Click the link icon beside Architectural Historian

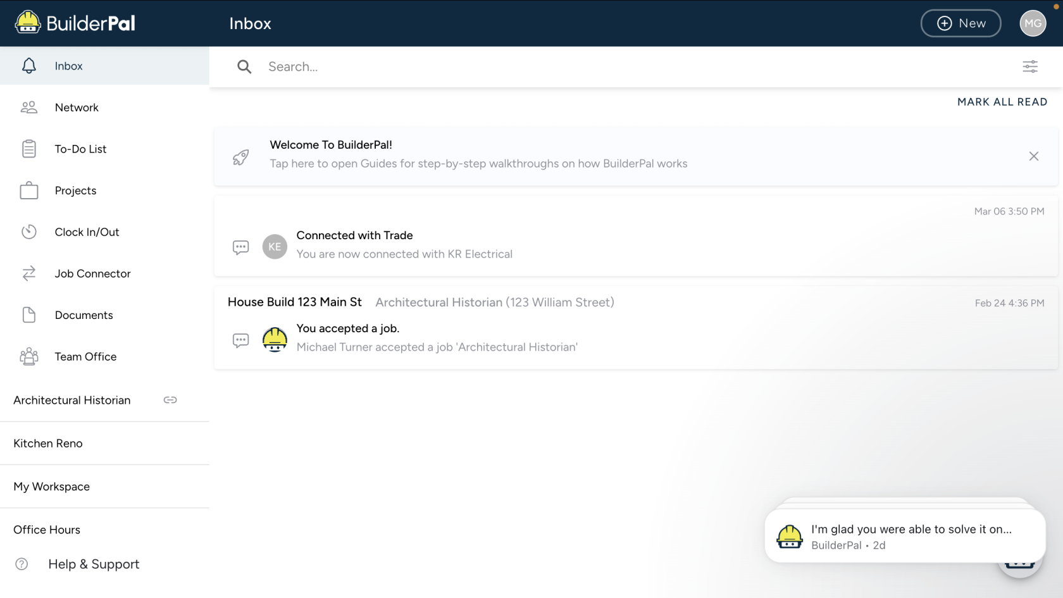pos(170,400)
